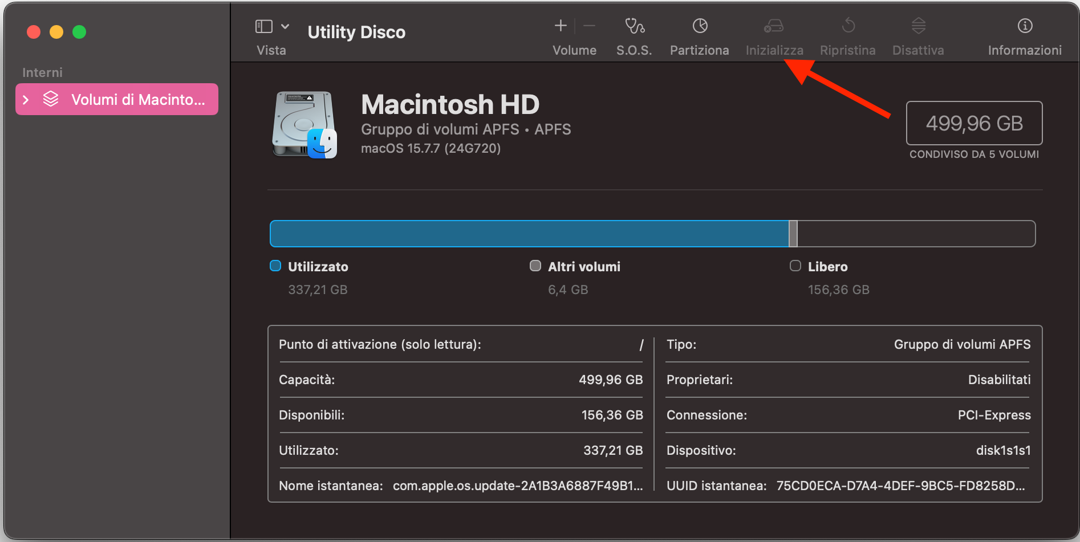Close the Utility Disco window

[34, 32]
